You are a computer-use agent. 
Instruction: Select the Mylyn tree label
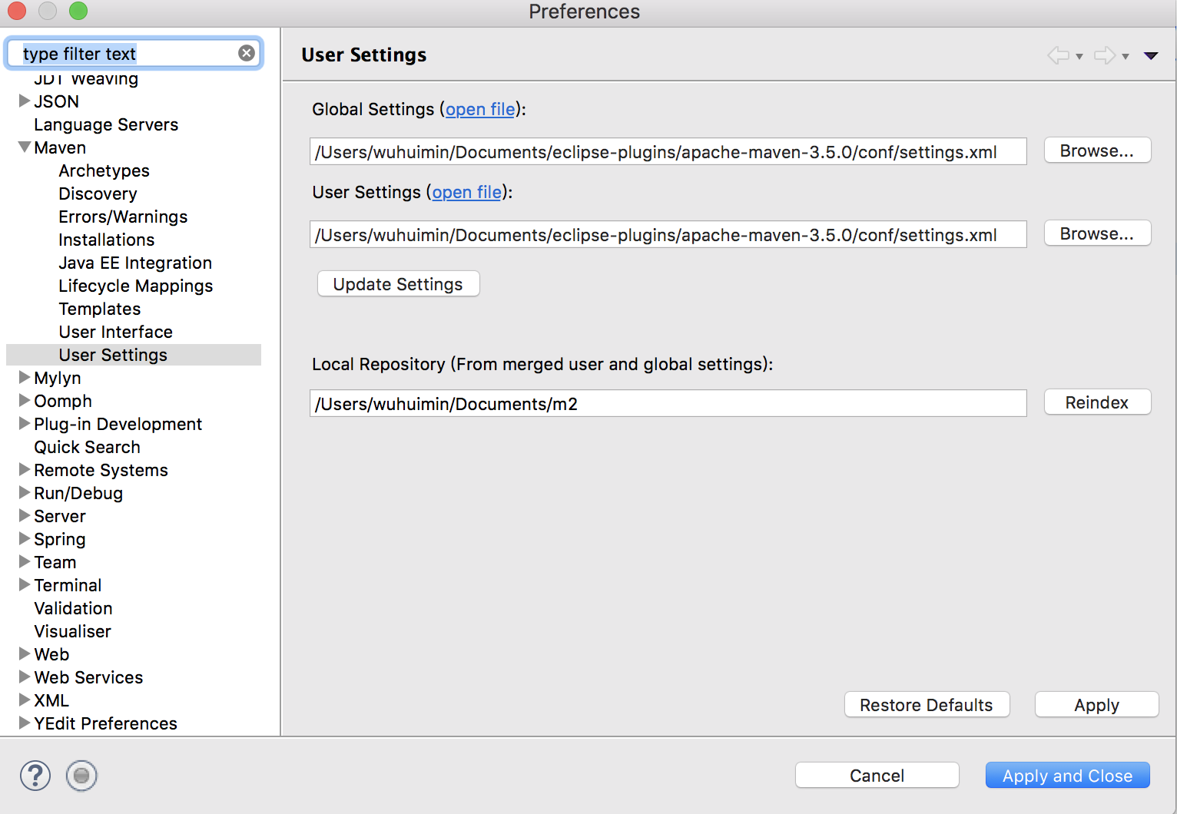tap(58, 378)
